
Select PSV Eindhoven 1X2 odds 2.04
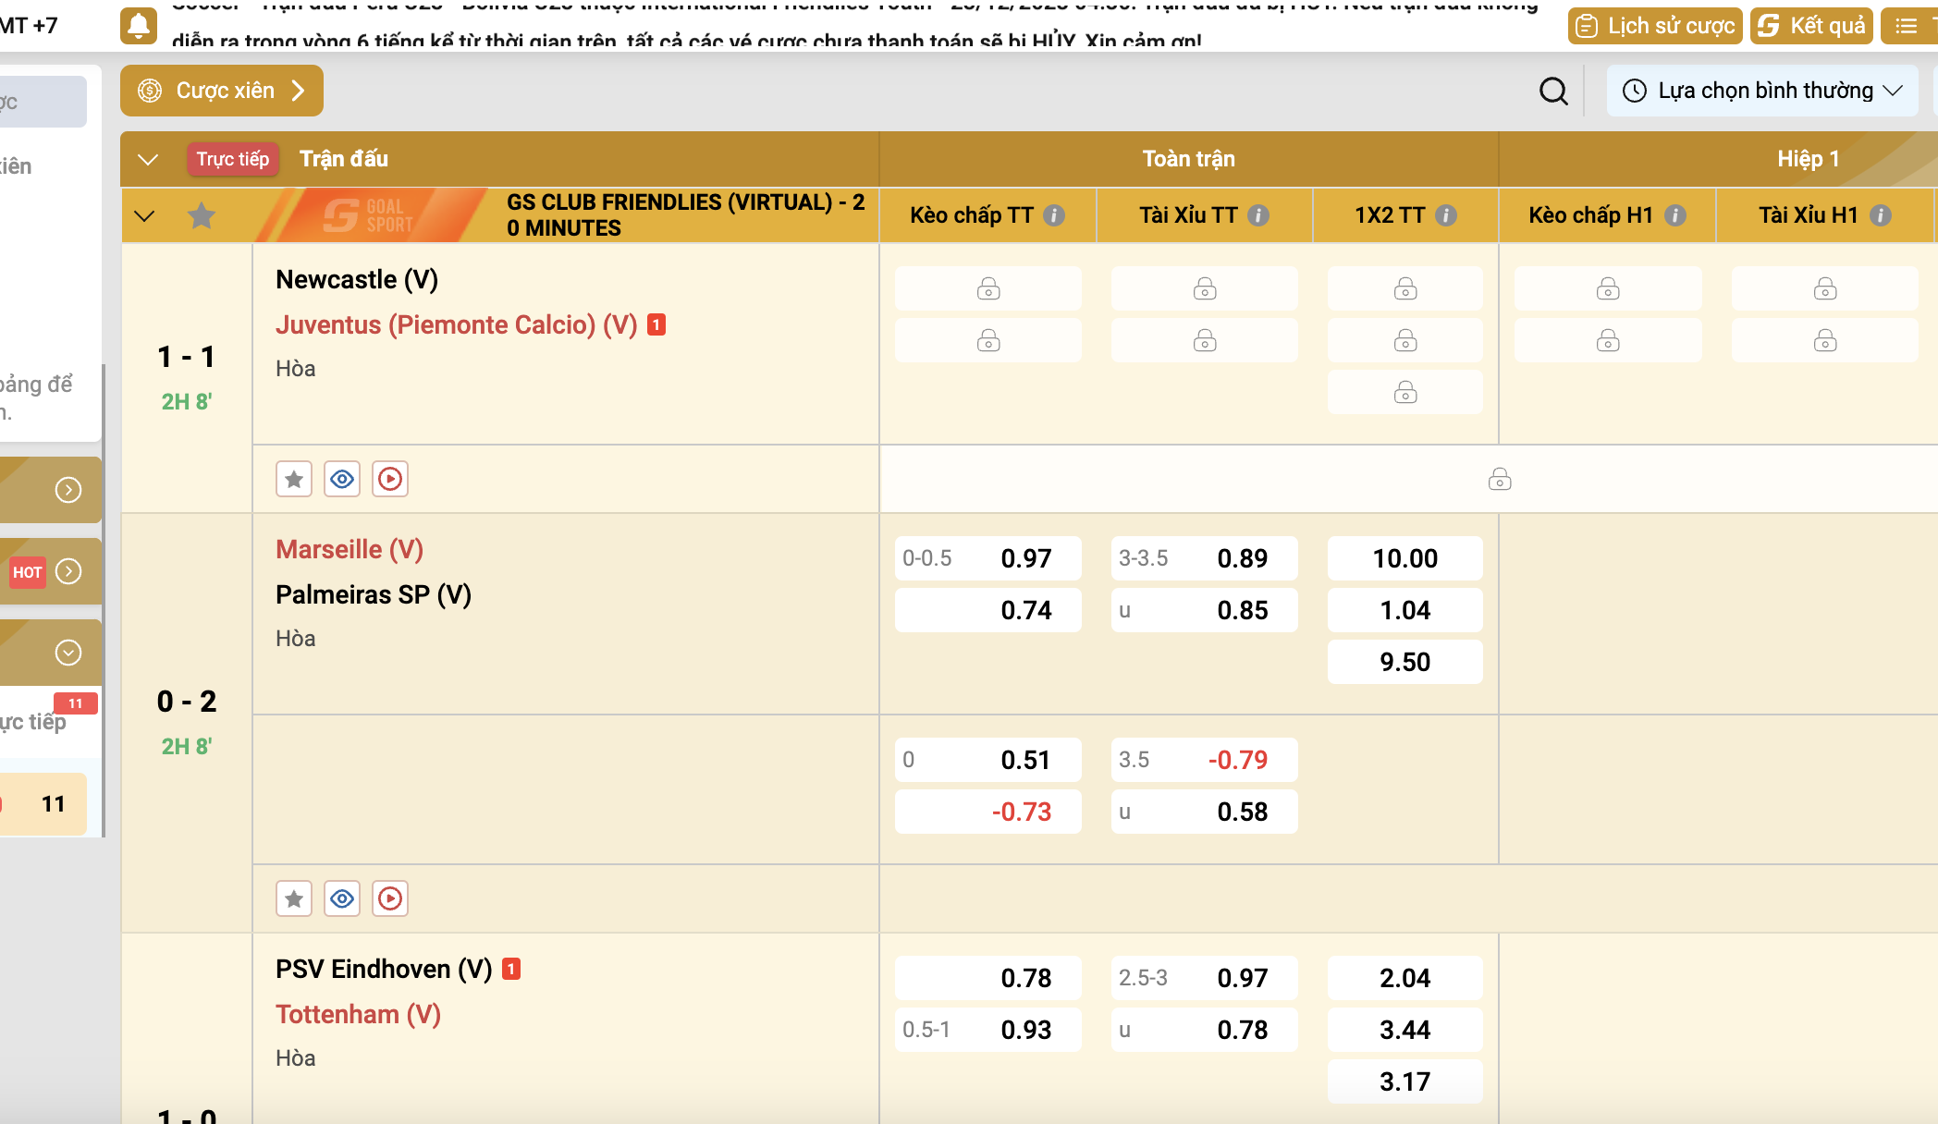pos(1404,978)
